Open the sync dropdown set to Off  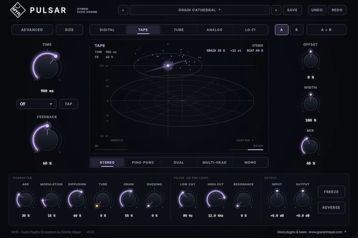point(36,104)
